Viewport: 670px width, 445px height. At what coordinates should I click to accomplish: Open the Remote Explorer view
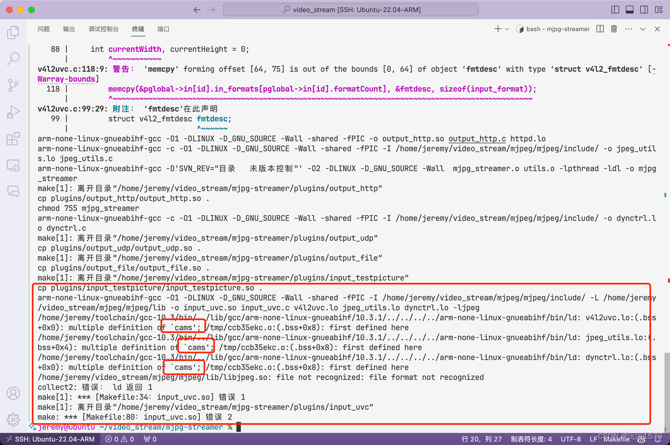pos(13,165)
